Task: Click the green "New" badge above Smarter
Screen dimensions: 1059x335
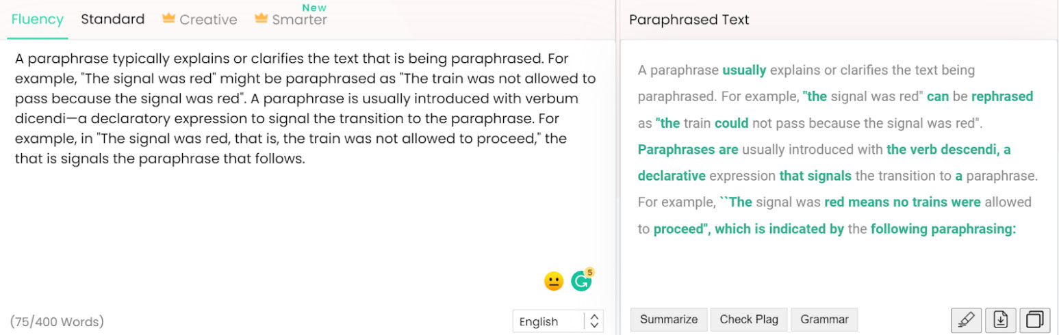Action: 314,7
